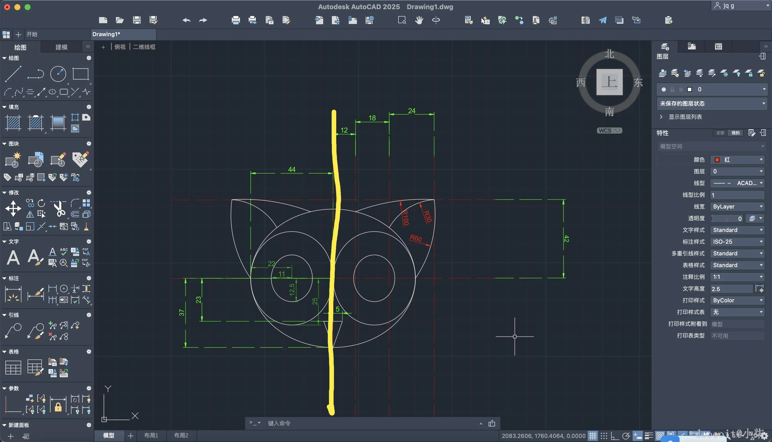Image resolution: width=772 pixels, height=442 pixels.
Task: Select the Rectangle drawing tool
Action: (x=80, y=74)
